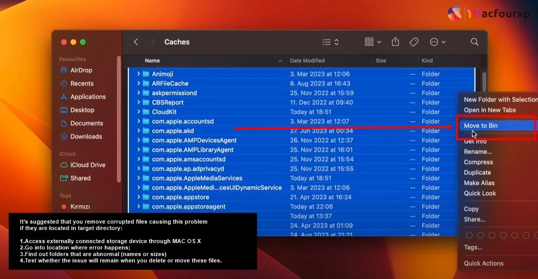Click the Animoji folder icon
Screen dimensions: 538x279
coord(146,74)
